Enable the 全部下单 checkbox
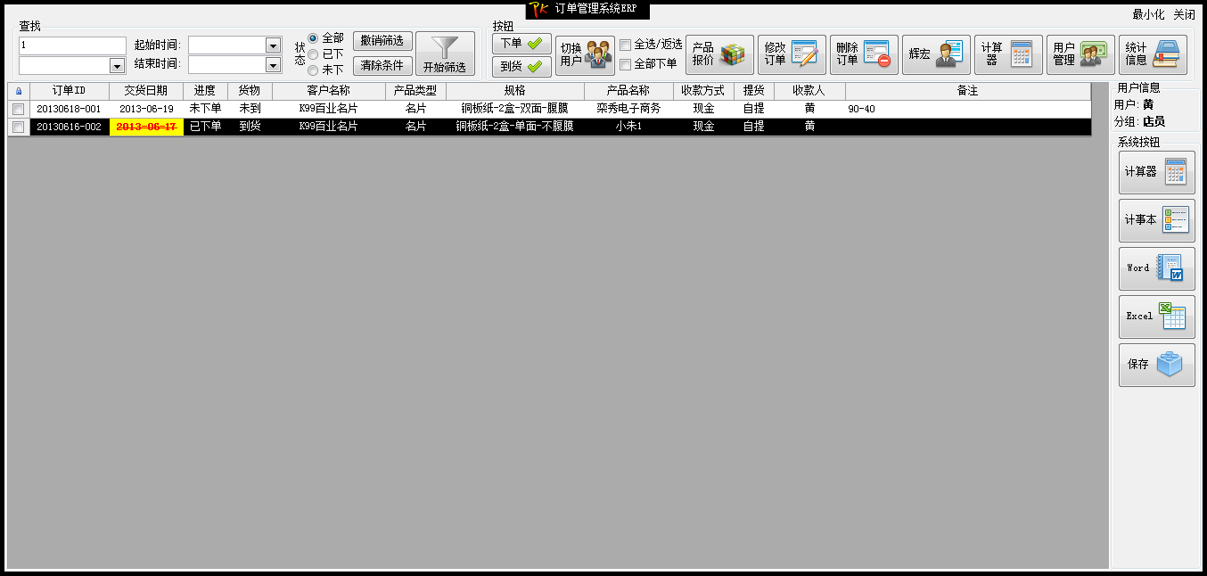This screenshot has width=1207, height=576. click(626, 64)
